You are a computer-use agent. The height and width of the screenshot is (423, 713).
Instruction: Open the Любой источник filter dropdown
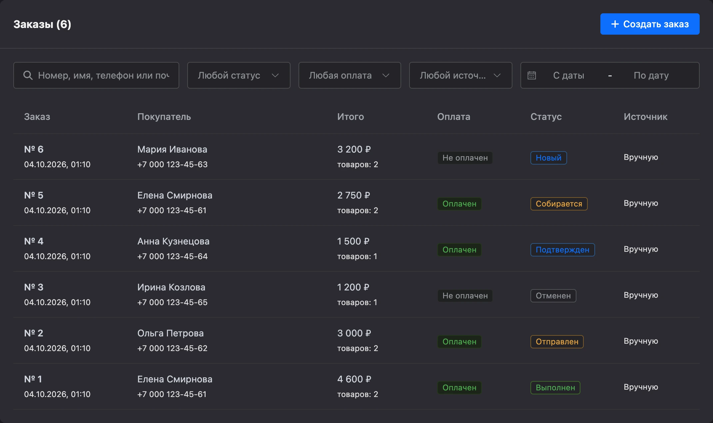coord(460,75)
